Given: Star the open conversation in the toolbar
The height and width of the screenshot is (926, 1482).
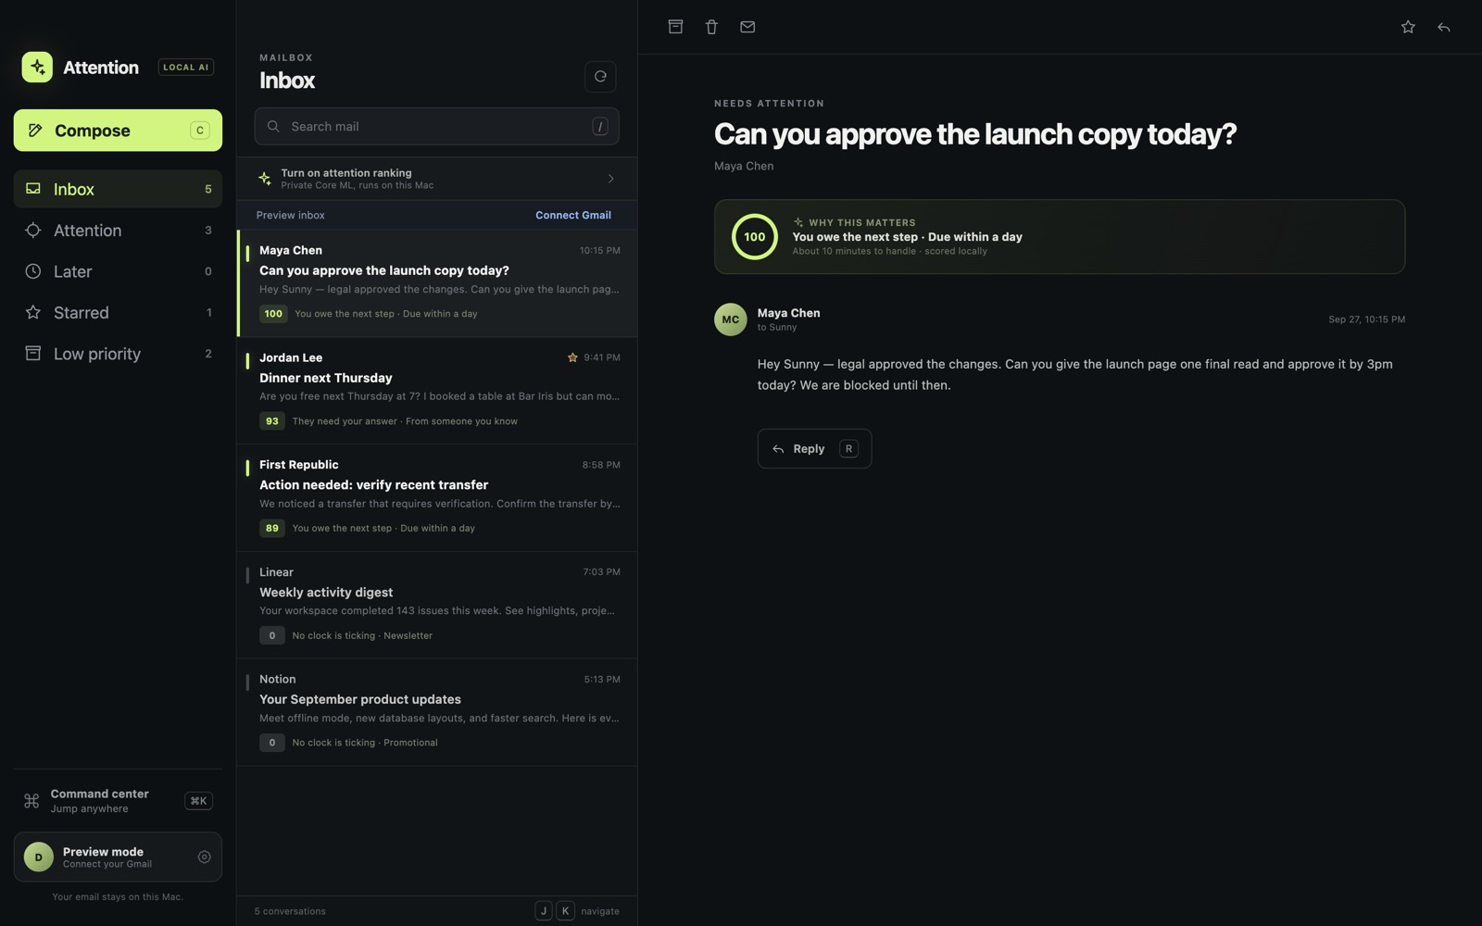Looking at the screenshot, I should click(x=1408, y=27).
